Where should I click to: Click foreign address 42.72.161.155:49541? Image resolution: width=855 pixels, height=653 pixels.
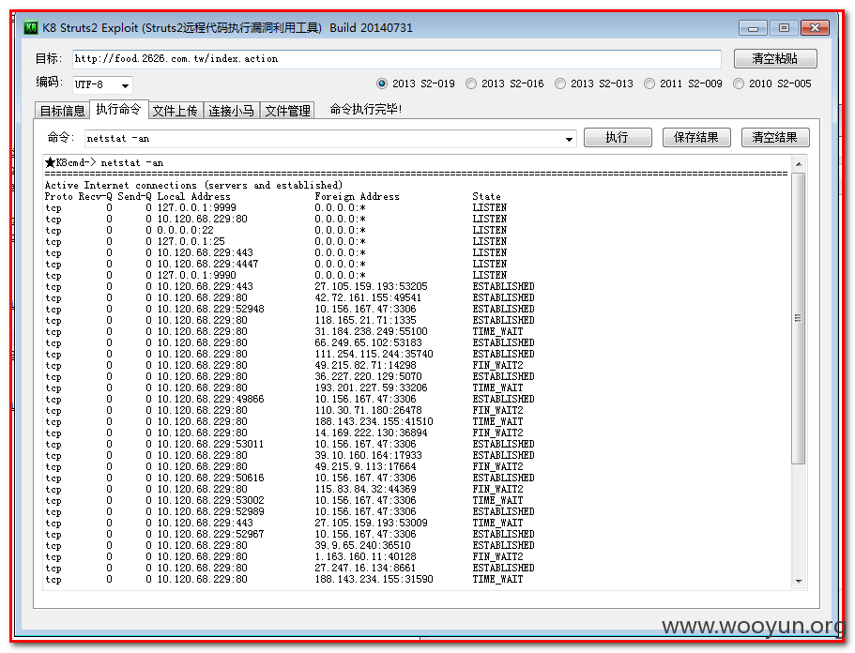point(368,298)
